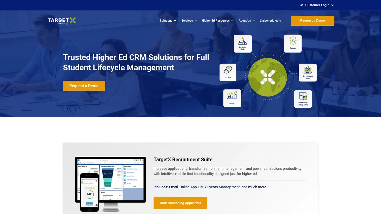Open the Insights chart icon card
Screen dimensions: 381x214
[x=232, y=98]
